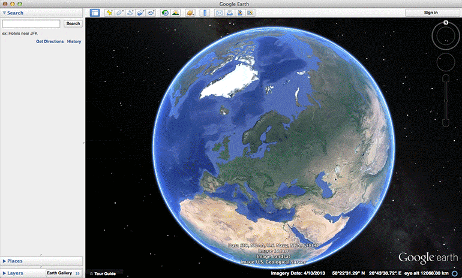Click zoom out at slider bottom
This screenshot has width=462, height=278.
pos(446,123)
